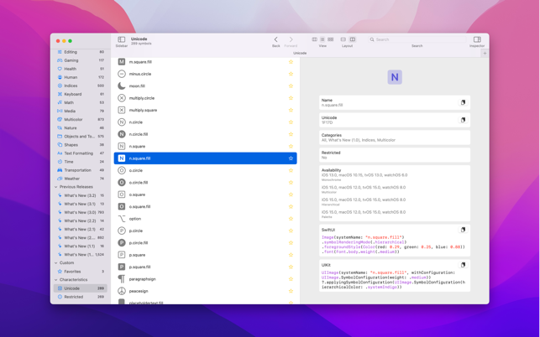Select the second Layout option icon
The width and height of the screenshot is (540, 337).
pos(353,39)
